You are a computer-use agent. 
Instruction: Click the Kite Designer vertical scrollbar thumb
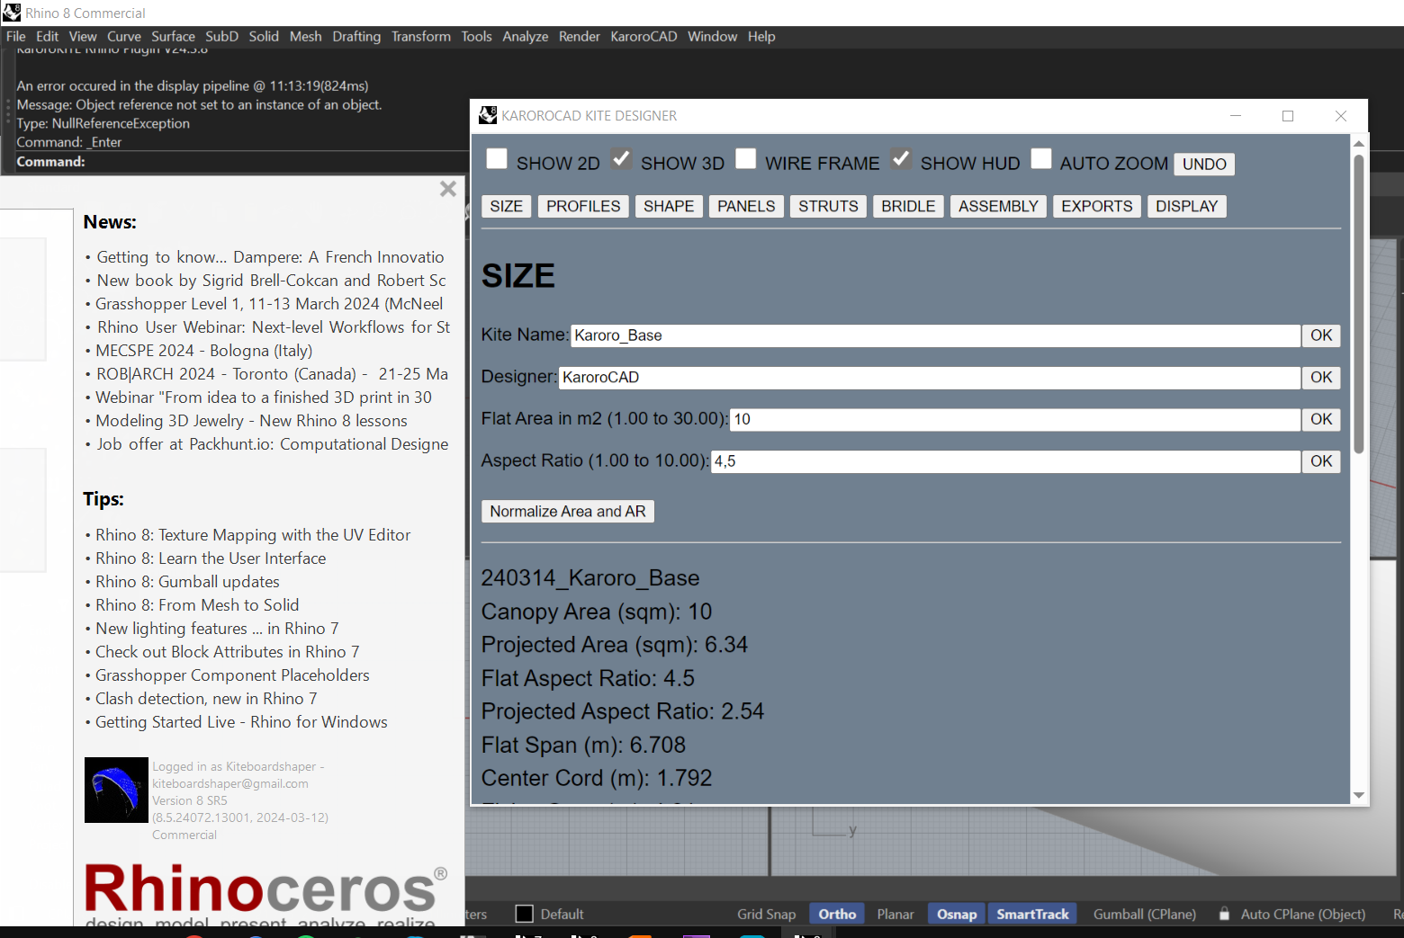coord(1359,304)
